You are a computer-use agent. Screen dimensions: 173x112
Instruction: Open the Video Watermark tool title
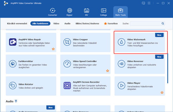[136, 39]
